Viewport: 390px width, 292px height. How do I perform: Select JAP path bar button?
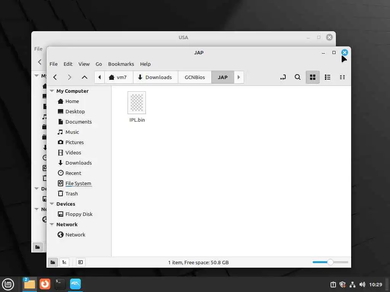222,77
